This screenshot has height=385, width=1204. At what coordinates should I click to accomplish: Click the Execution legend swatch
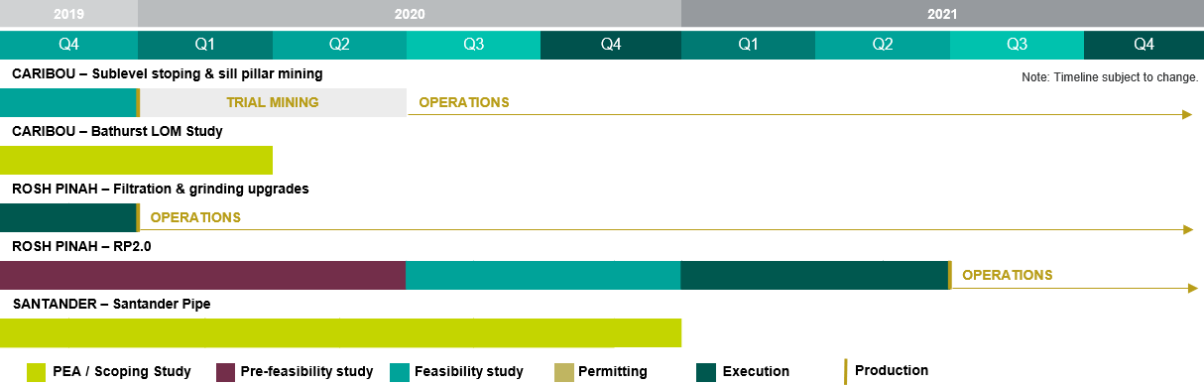706,372
